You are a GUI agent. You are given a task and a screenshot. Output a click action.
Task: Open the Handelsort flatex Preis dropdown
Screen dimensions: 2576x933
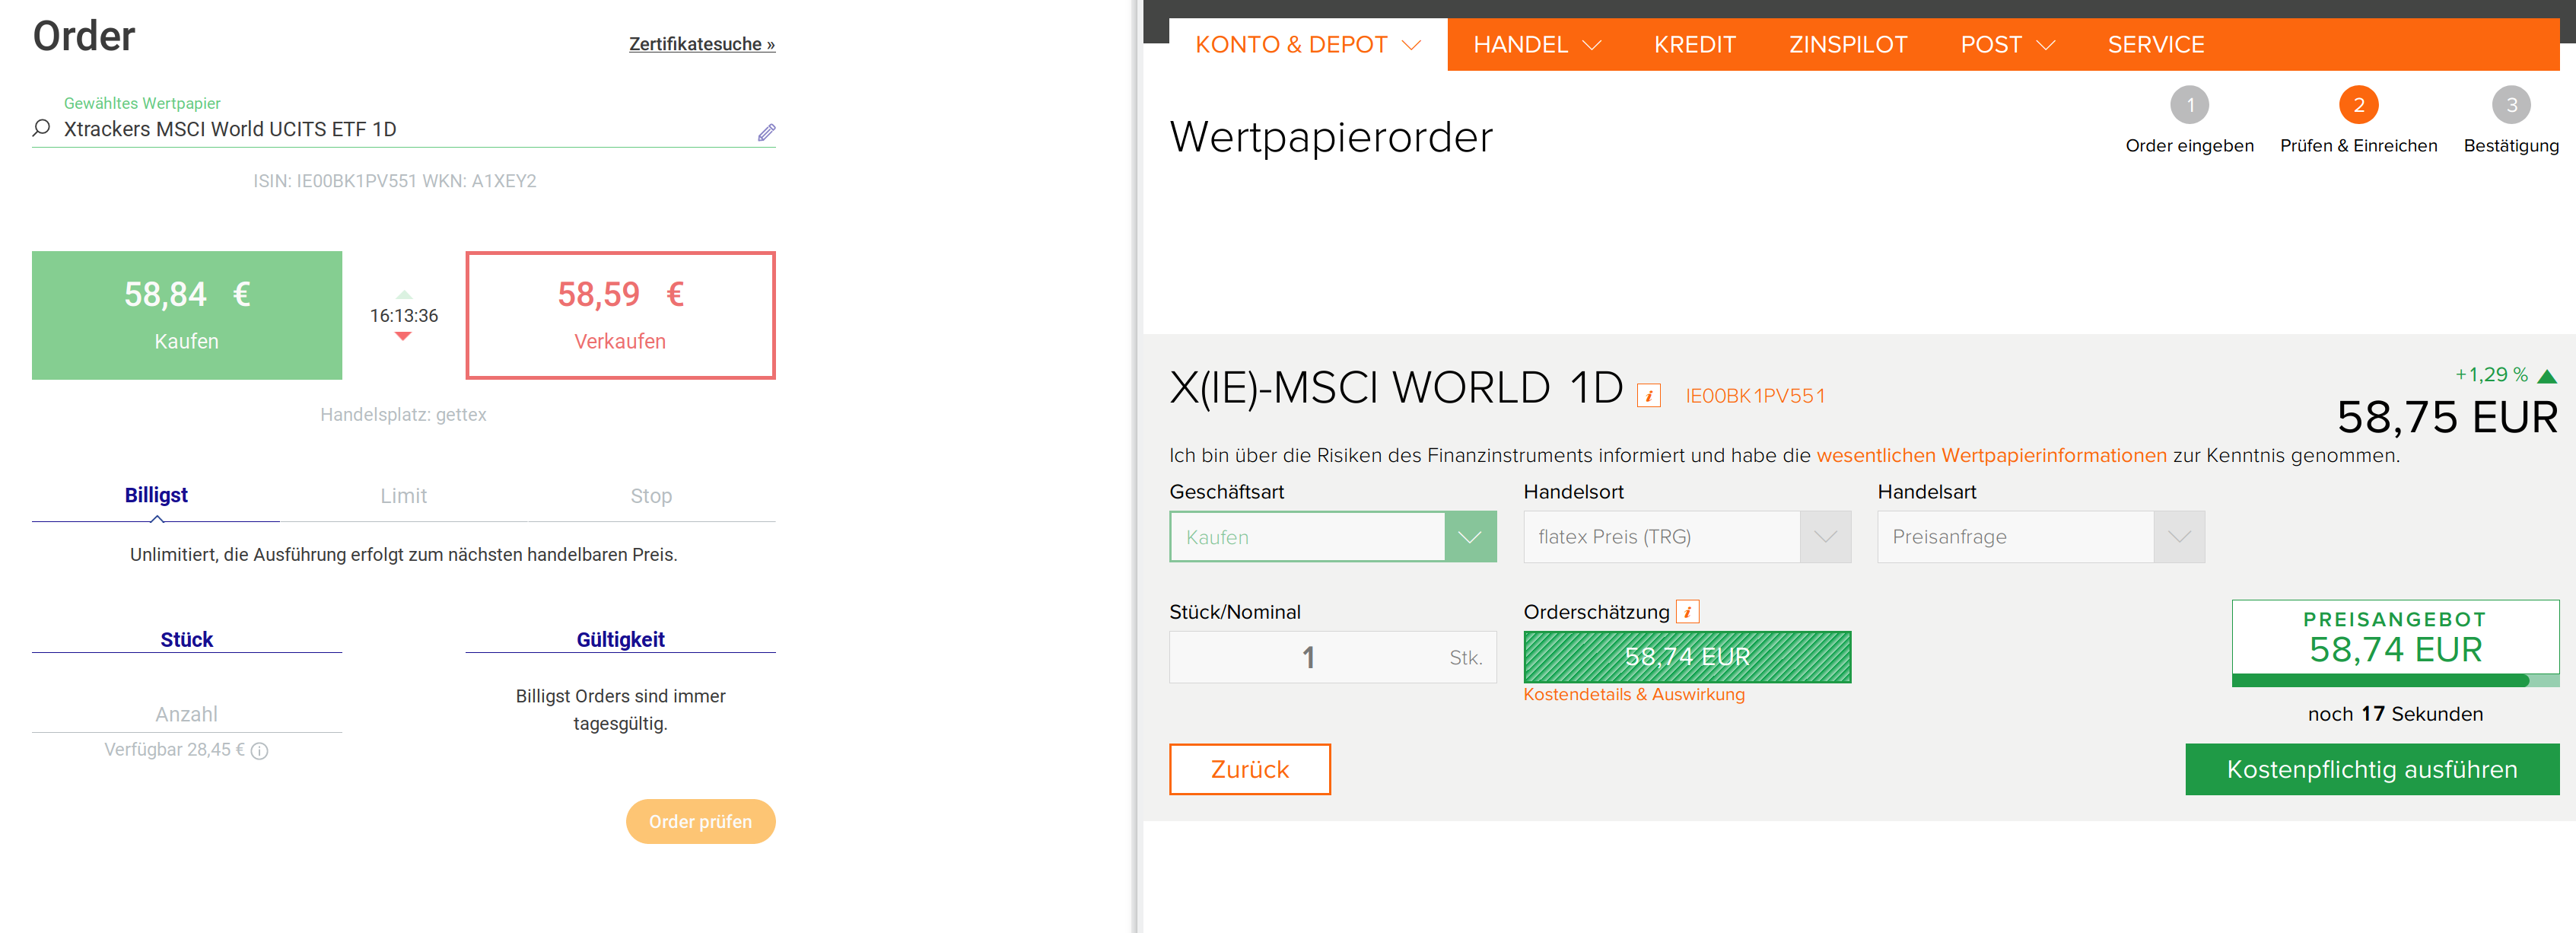click(x=1824, y=537)
